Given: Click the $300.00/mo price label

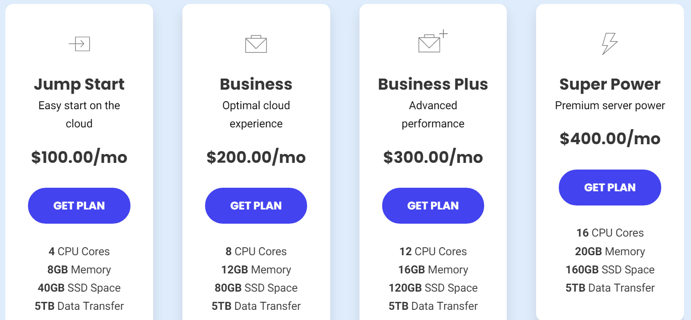Looking at the screenshot, I should point(433,157).
